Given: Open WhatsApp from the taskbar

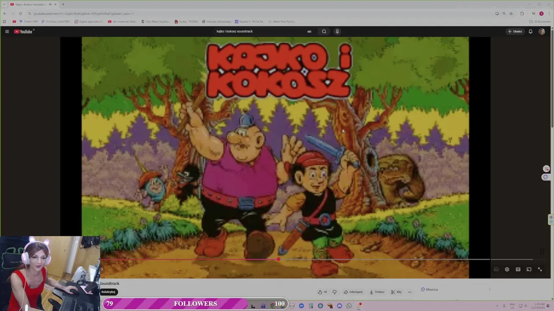Looking at the screenshot, I should (x=349, y=306).
